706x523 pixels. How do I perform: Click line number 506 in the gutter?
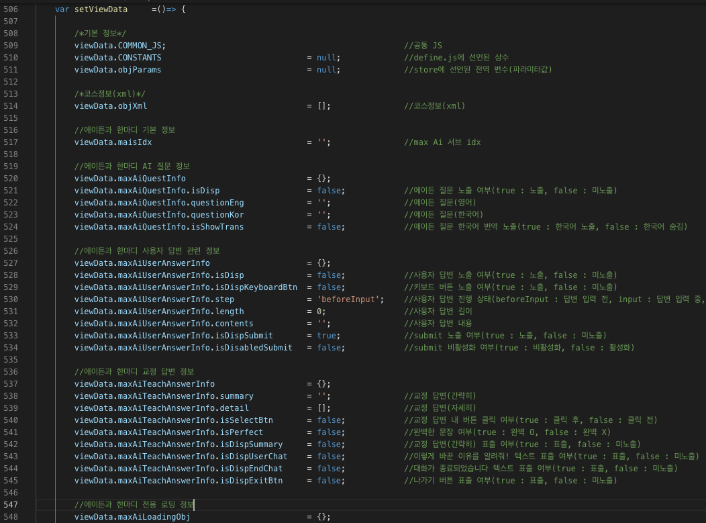11,9
